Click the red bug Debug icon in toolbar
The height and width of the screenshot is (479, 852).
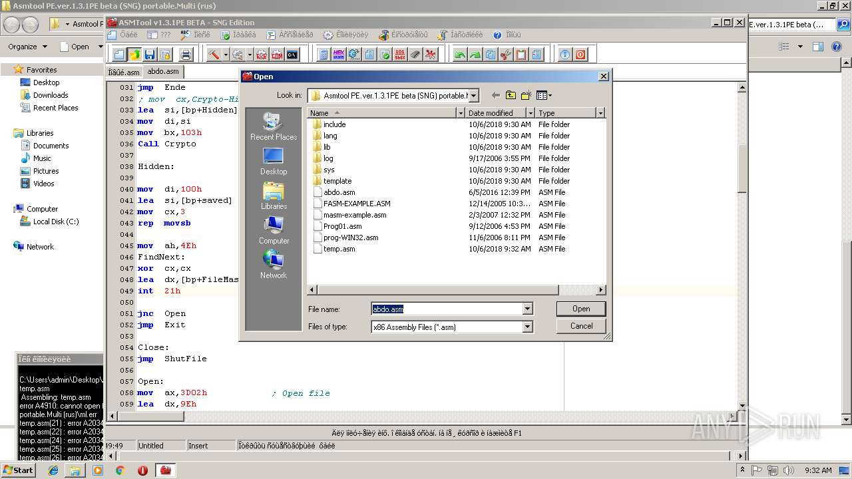431,55
